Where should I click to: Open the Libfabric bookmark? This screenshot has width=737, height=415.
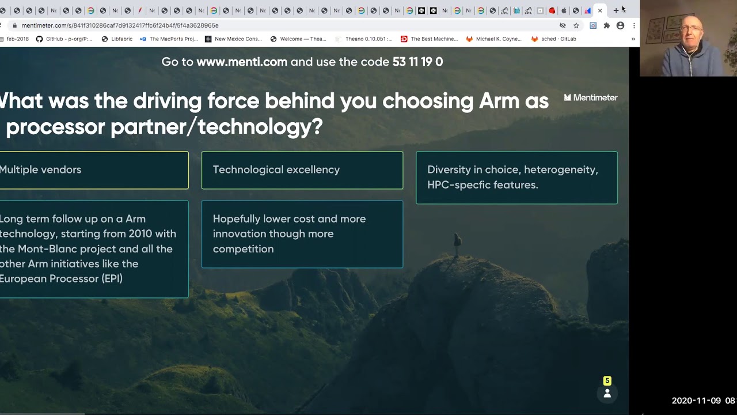click(x=117, y=39)
